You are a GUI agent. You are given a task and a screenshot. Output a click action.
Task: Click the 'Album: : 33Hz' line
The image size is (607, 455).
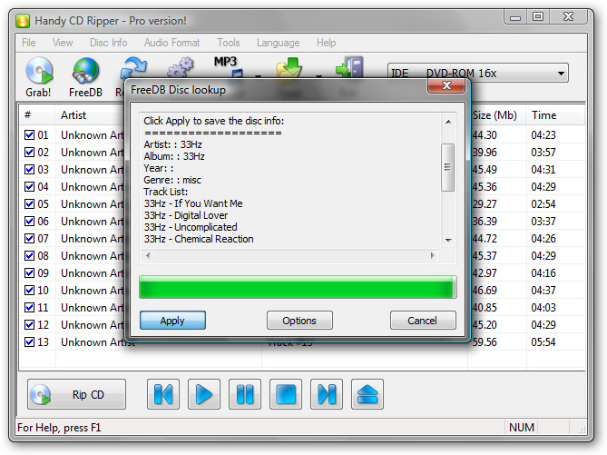pos(174,156)
